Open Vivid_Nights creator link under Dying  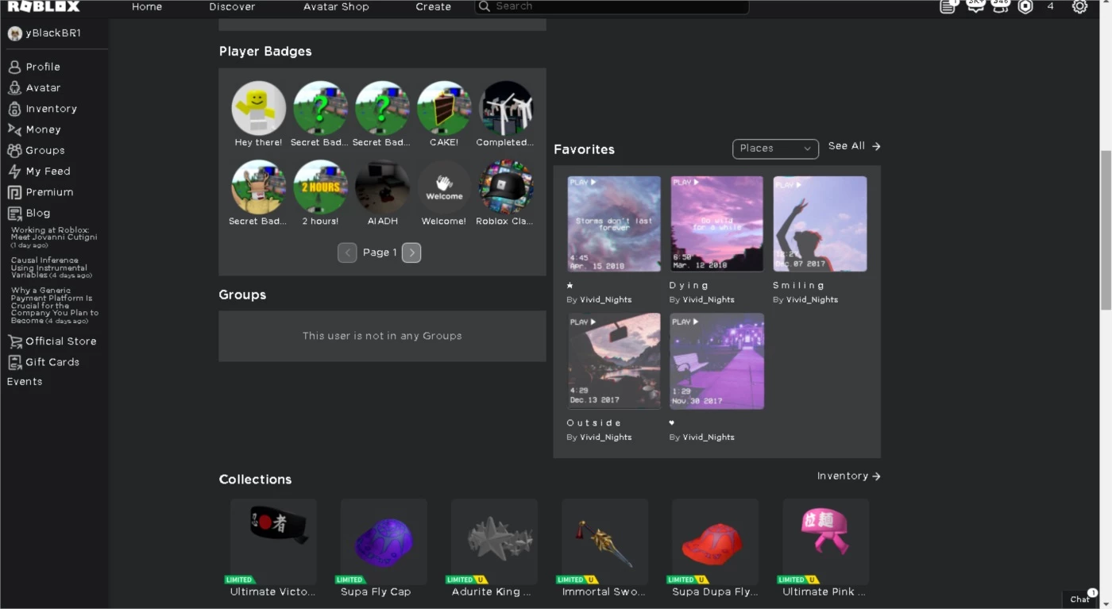[x=709, y=300]
